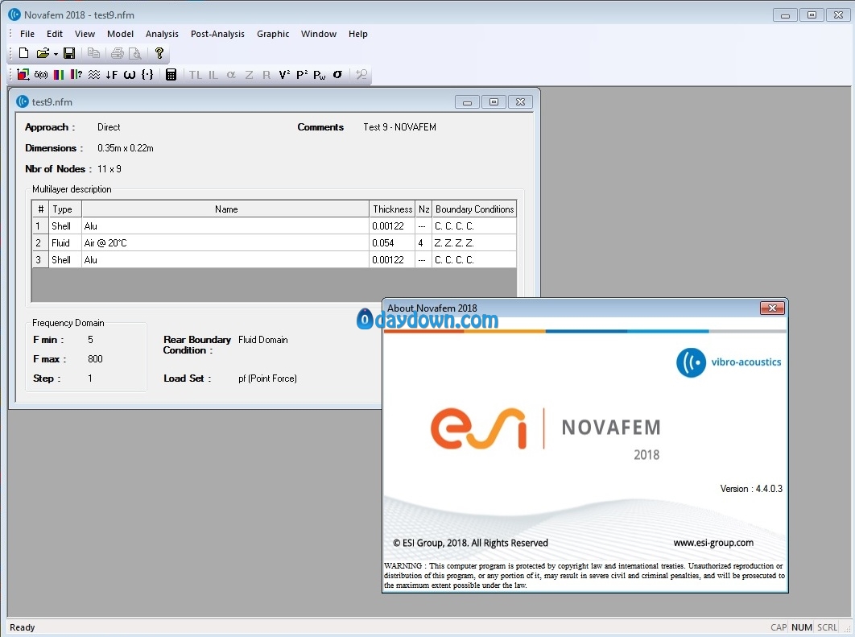Click the P² quadratic pressure icon

[302, 75]
